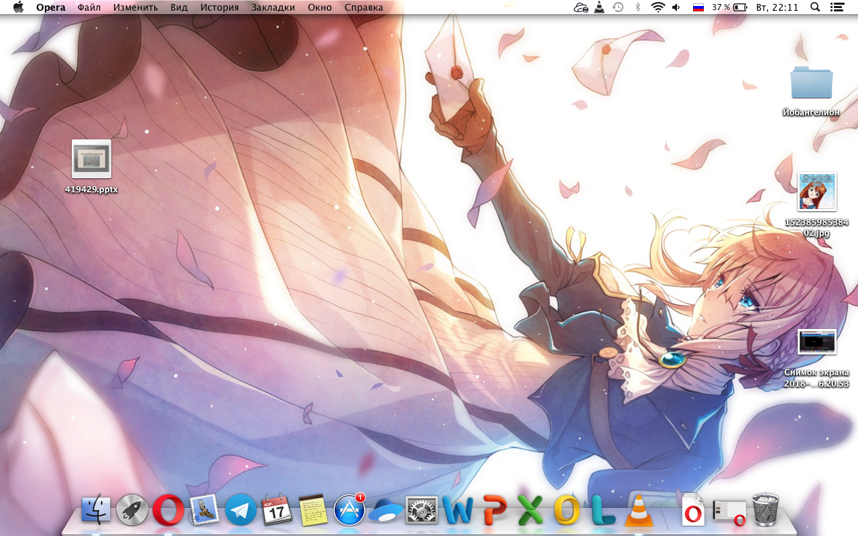
Task: Restore the minimized Opera window in the Dock
Action: pos(729,513)
